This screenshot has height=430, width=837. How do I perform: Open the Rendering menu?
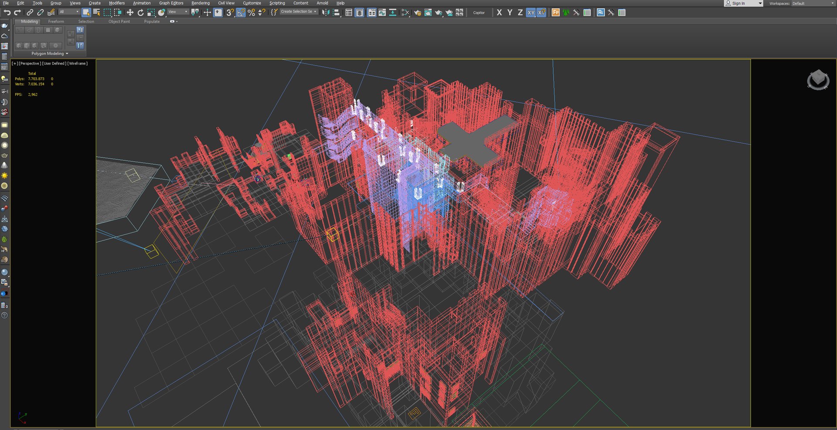tap(201, 3)
